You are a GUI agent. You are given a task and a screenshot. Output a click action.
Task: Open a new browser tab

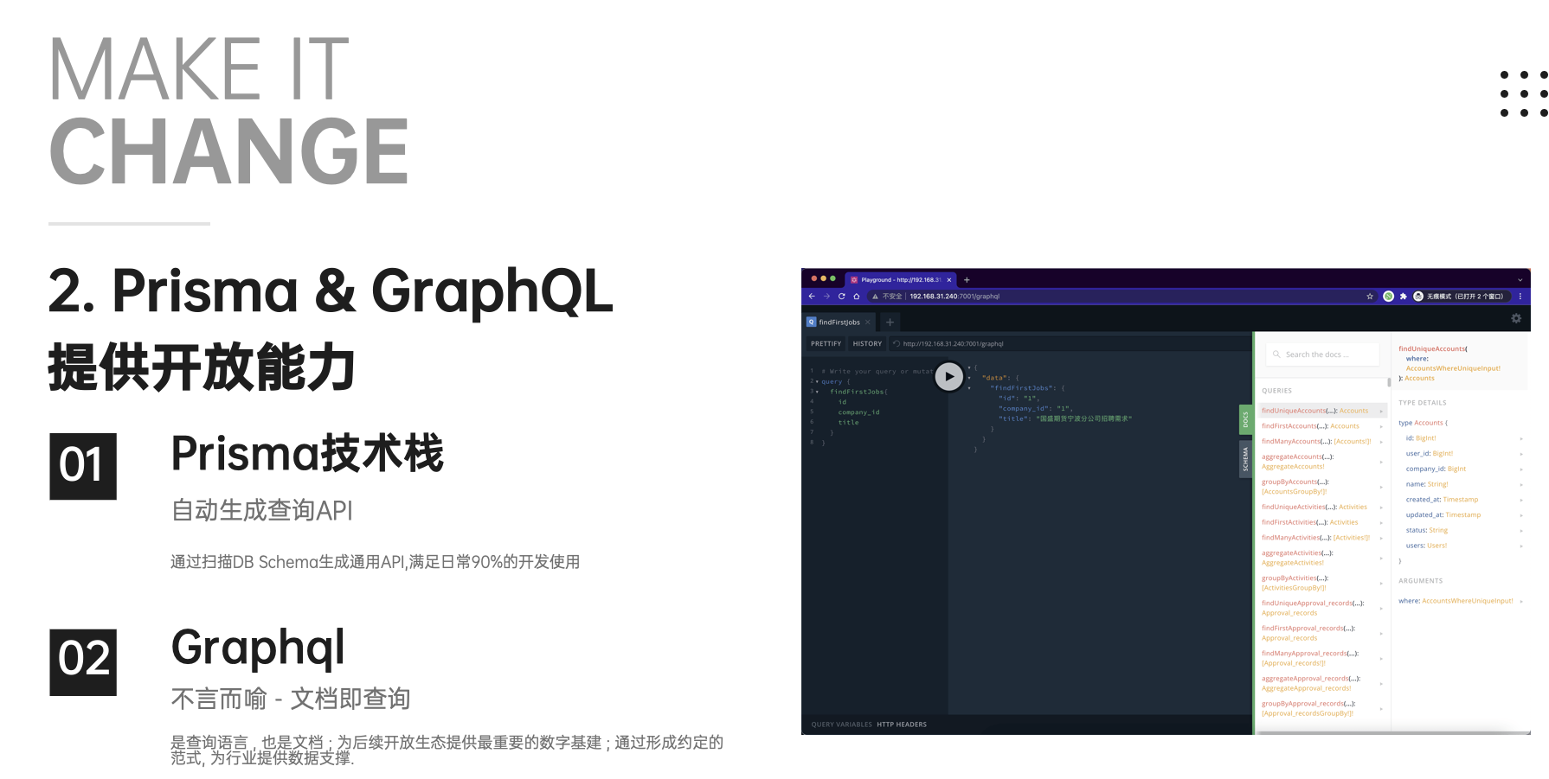[967, 280]
